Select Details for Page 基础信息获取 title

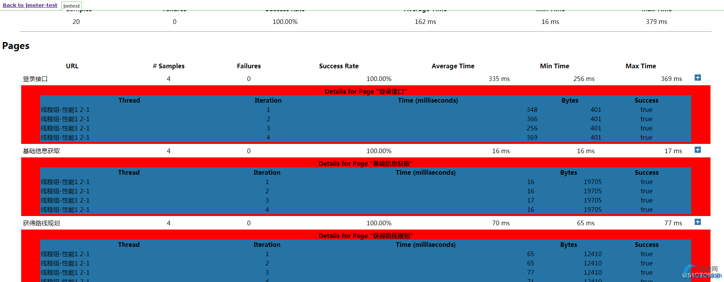[366, 164]
